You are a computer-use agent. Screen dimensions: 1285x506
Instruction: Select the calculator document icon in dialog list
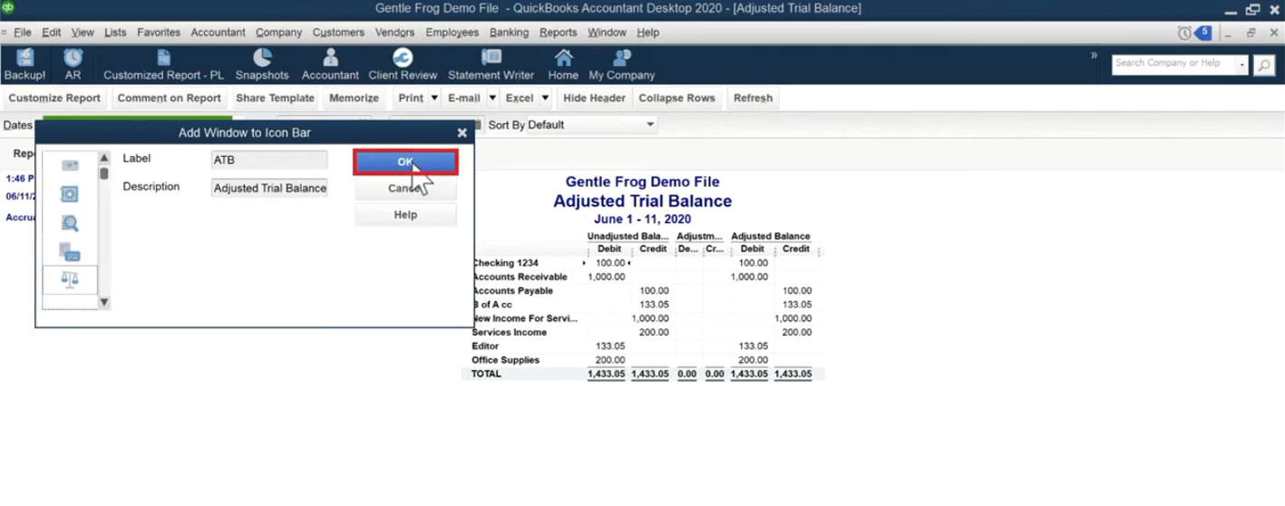pos(70,252)
